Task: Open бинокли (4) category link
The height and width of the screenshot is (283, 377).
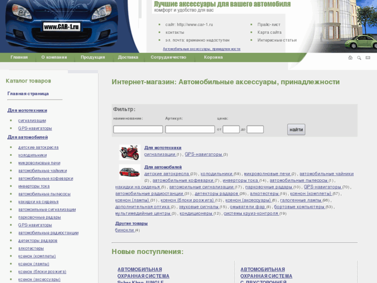Action: click(x=124, y=230)
